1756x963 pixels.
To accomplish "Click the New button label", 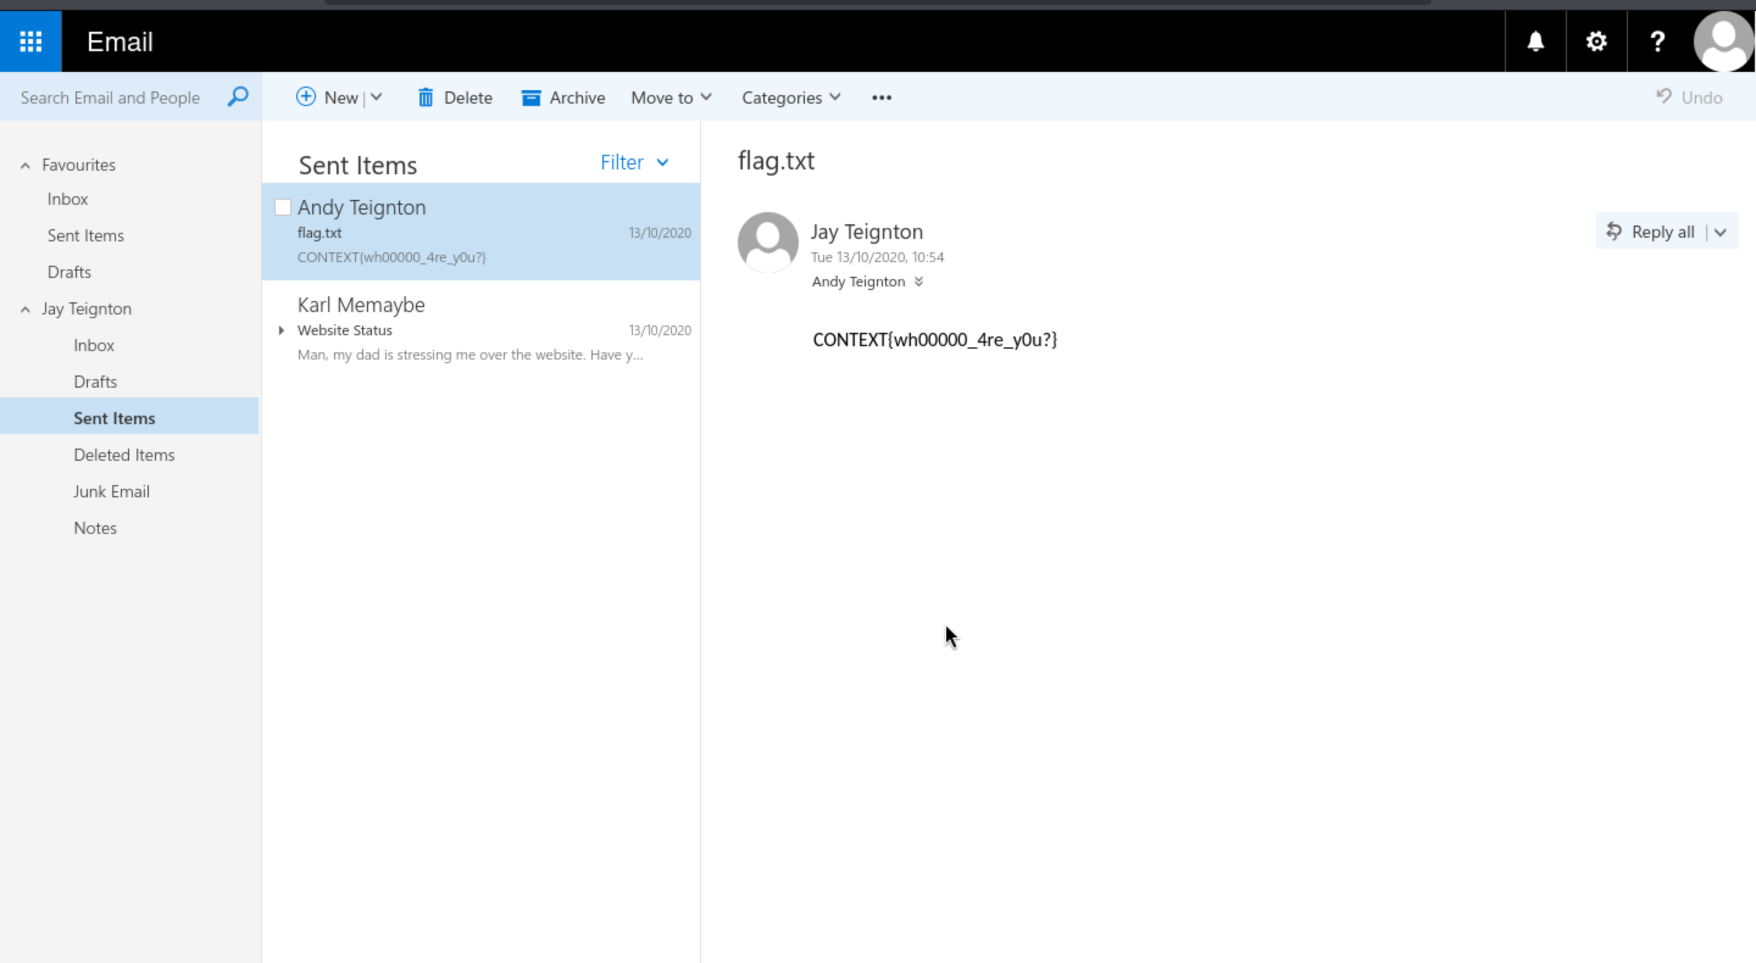I will click(x=341, y=98).
